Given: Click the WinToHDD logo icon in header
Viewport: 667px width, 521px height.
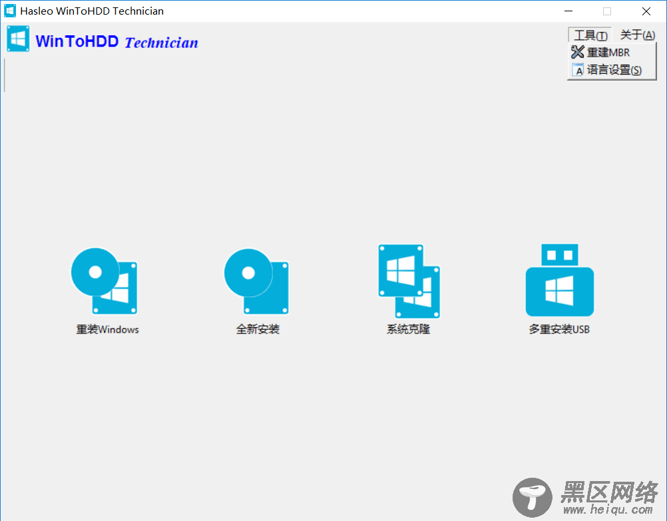Looking at the screenshot, I should click(x=18, y=39).
